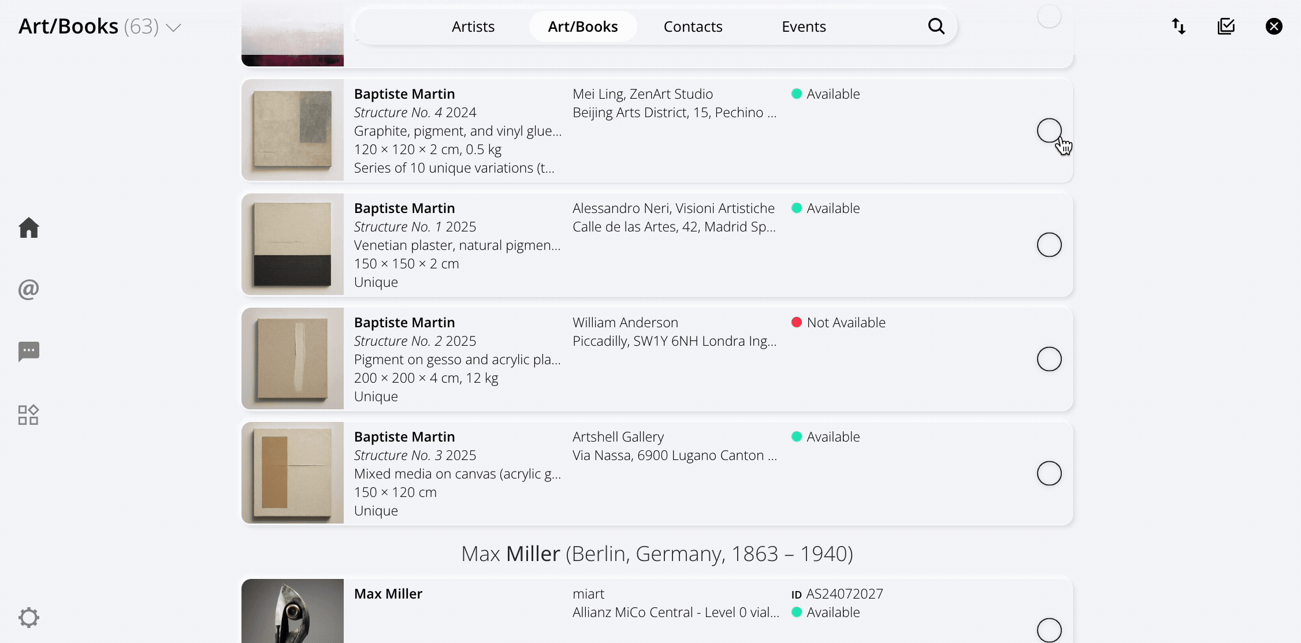
Task: Select the Max Miller miart entry
Action: click(x=1050, y=630)
